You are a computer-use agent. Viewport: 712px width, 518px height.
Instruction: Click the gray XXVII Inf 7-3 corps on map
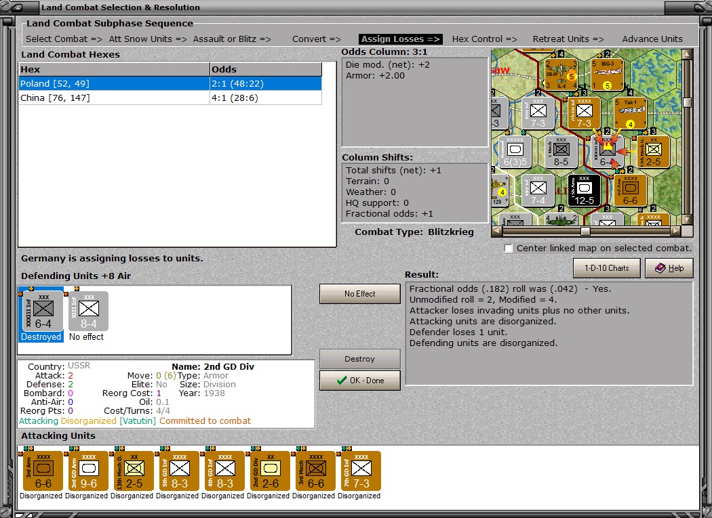point(538,113)
